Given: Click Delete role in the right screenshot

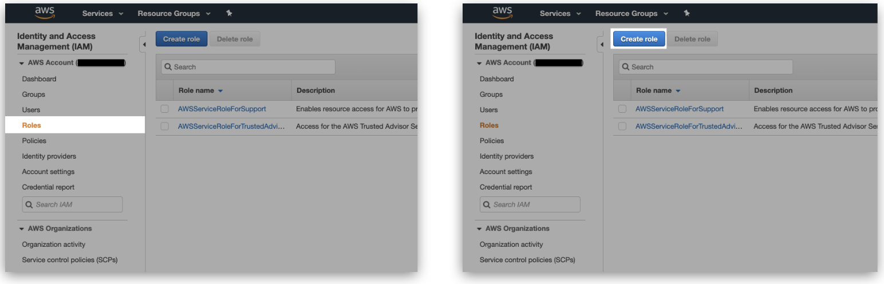Looking at the screenshot, I should click(x=692, y=39).
